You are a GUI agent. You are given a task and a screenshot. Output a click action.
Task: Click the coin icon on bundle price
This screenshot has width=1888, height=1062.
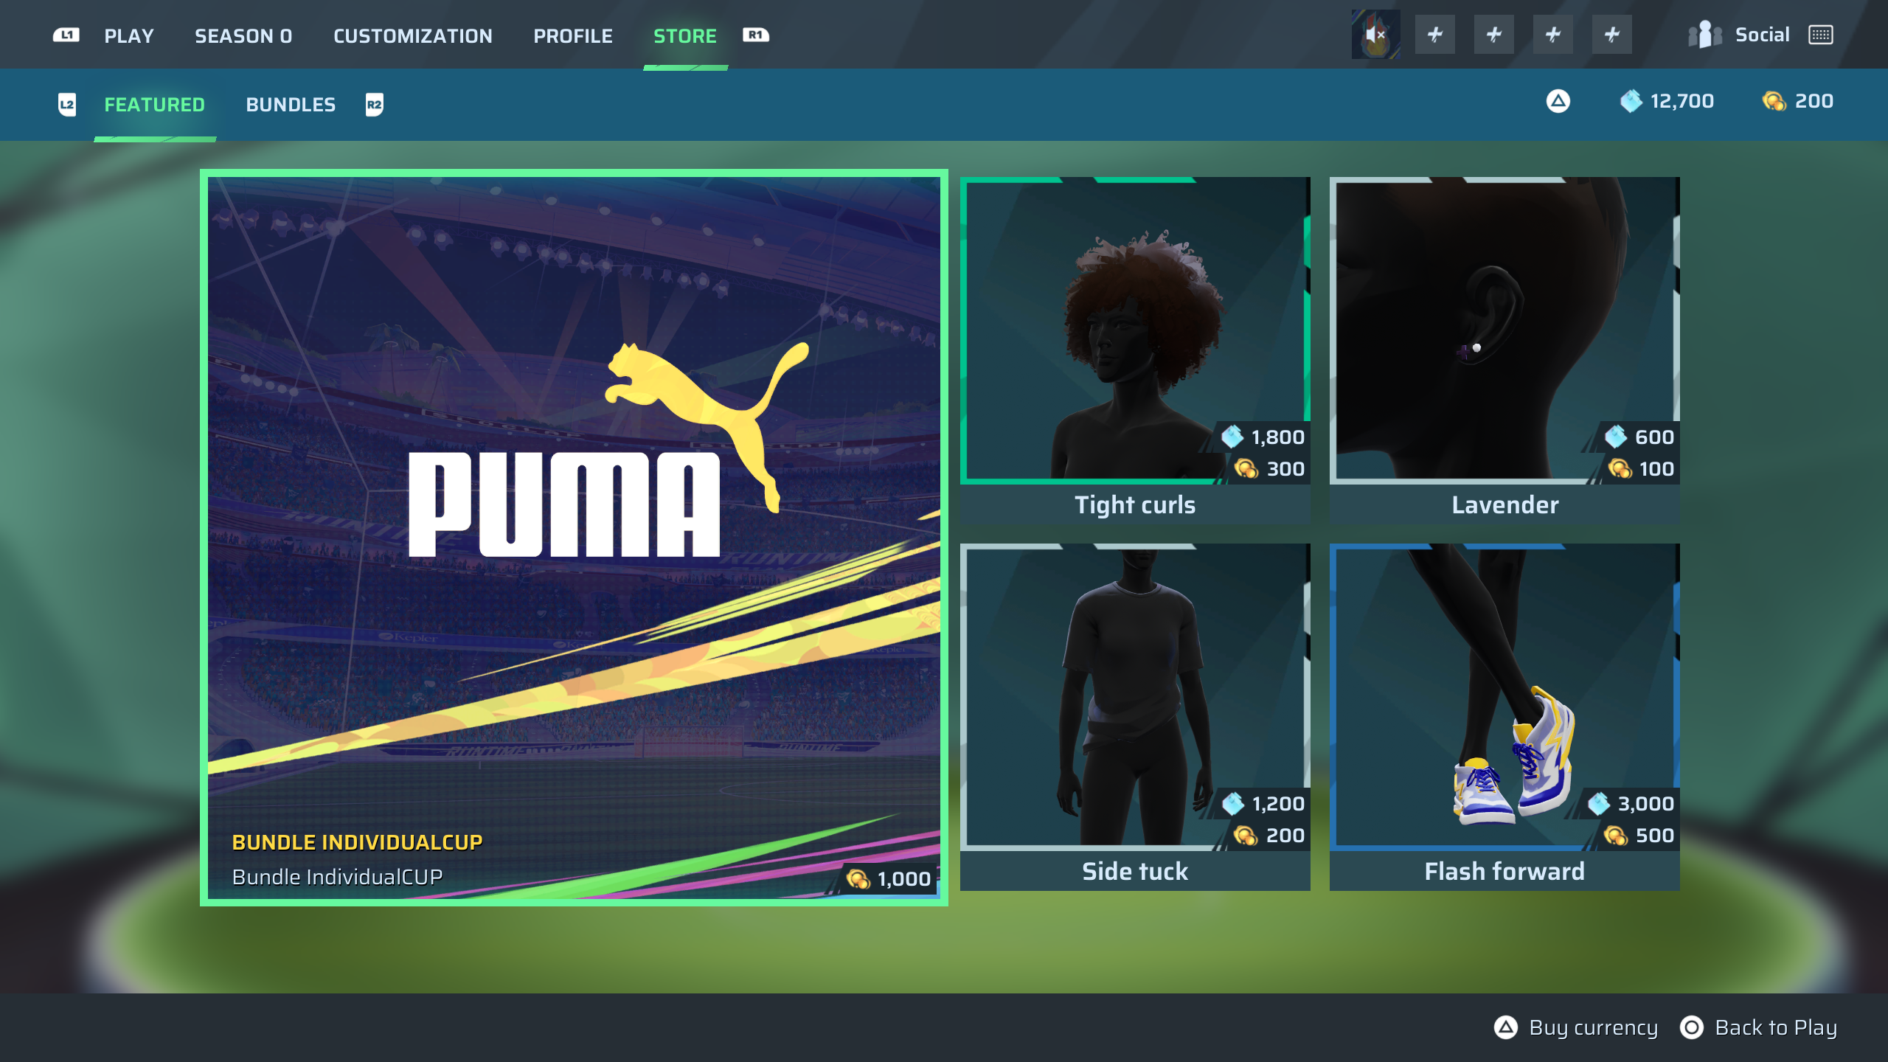click(x=858, y=879)
